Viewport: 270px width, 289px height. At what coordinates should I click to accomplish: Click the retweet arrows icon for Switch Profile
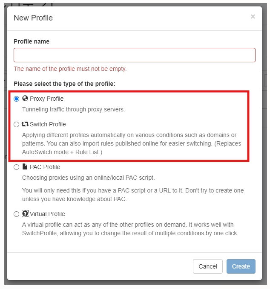click(x=25, y=124)
